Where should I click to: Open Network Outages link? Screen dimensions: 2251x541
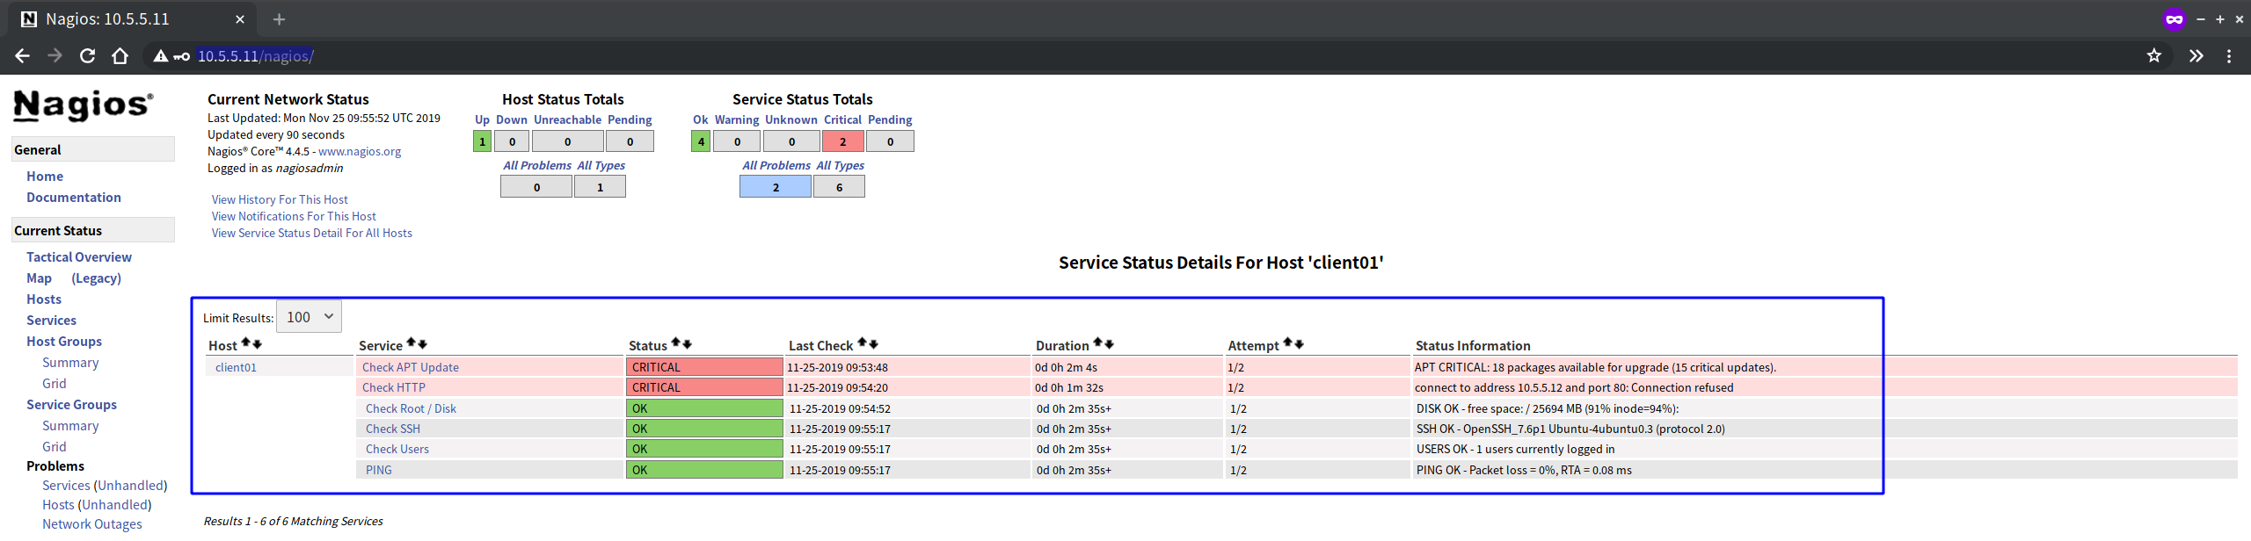[92, 523]
